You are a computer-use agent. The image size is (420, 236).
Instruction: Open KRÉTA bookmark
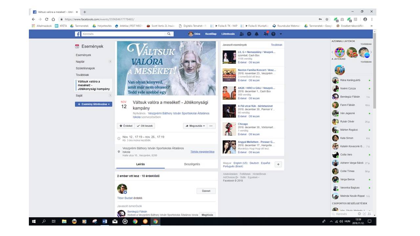(61, 26)
